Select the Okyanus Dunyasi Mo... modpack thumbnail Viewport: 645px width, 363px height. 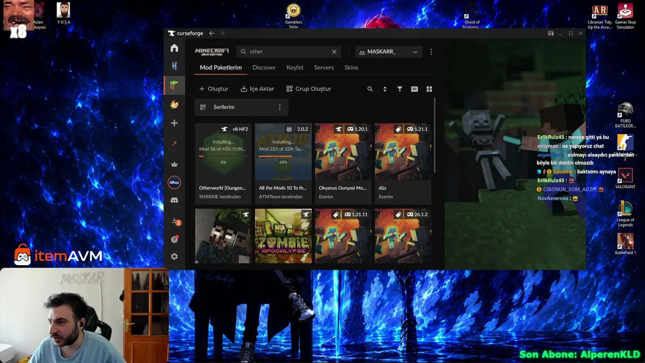point(343,152)
